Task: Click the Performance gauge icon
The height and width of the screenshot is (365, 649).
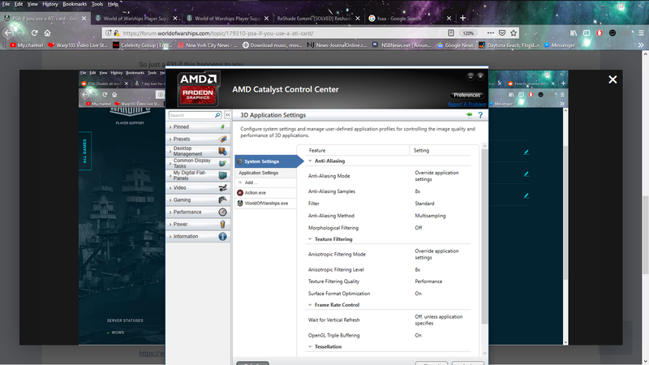Action: coord(222,212)
